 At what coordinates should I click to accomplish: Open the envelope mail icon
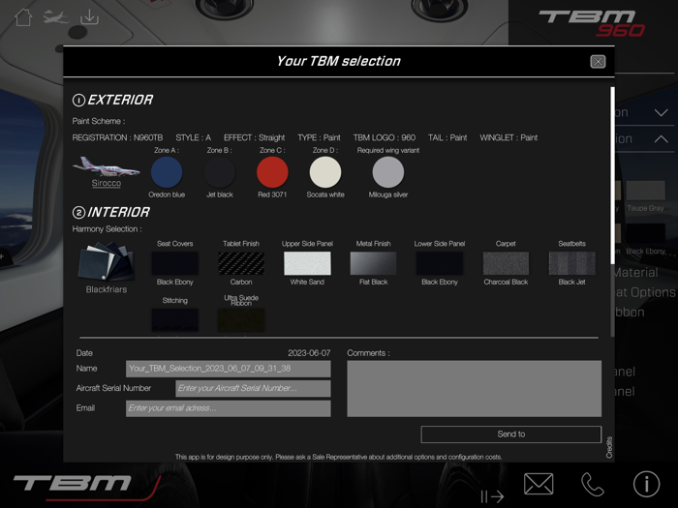point(539,484)
